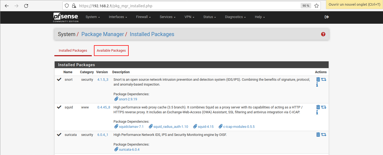This screenshot has height=155, width=383.
Task: Click the red help question mark icon
Action: (323, 34)
